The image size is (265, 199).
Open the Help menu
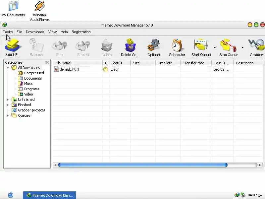tap(64, 32)
